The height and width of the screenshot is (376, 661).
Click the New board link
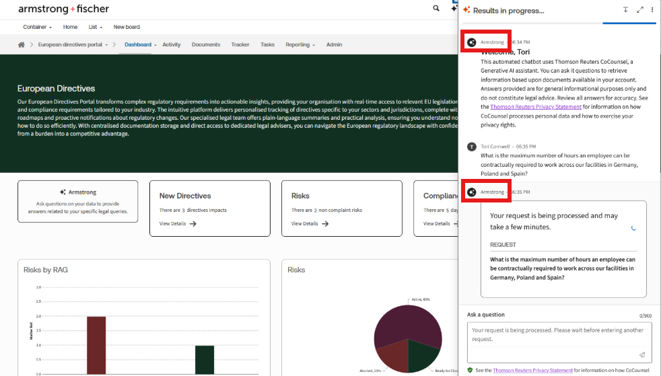click(127, 27)
